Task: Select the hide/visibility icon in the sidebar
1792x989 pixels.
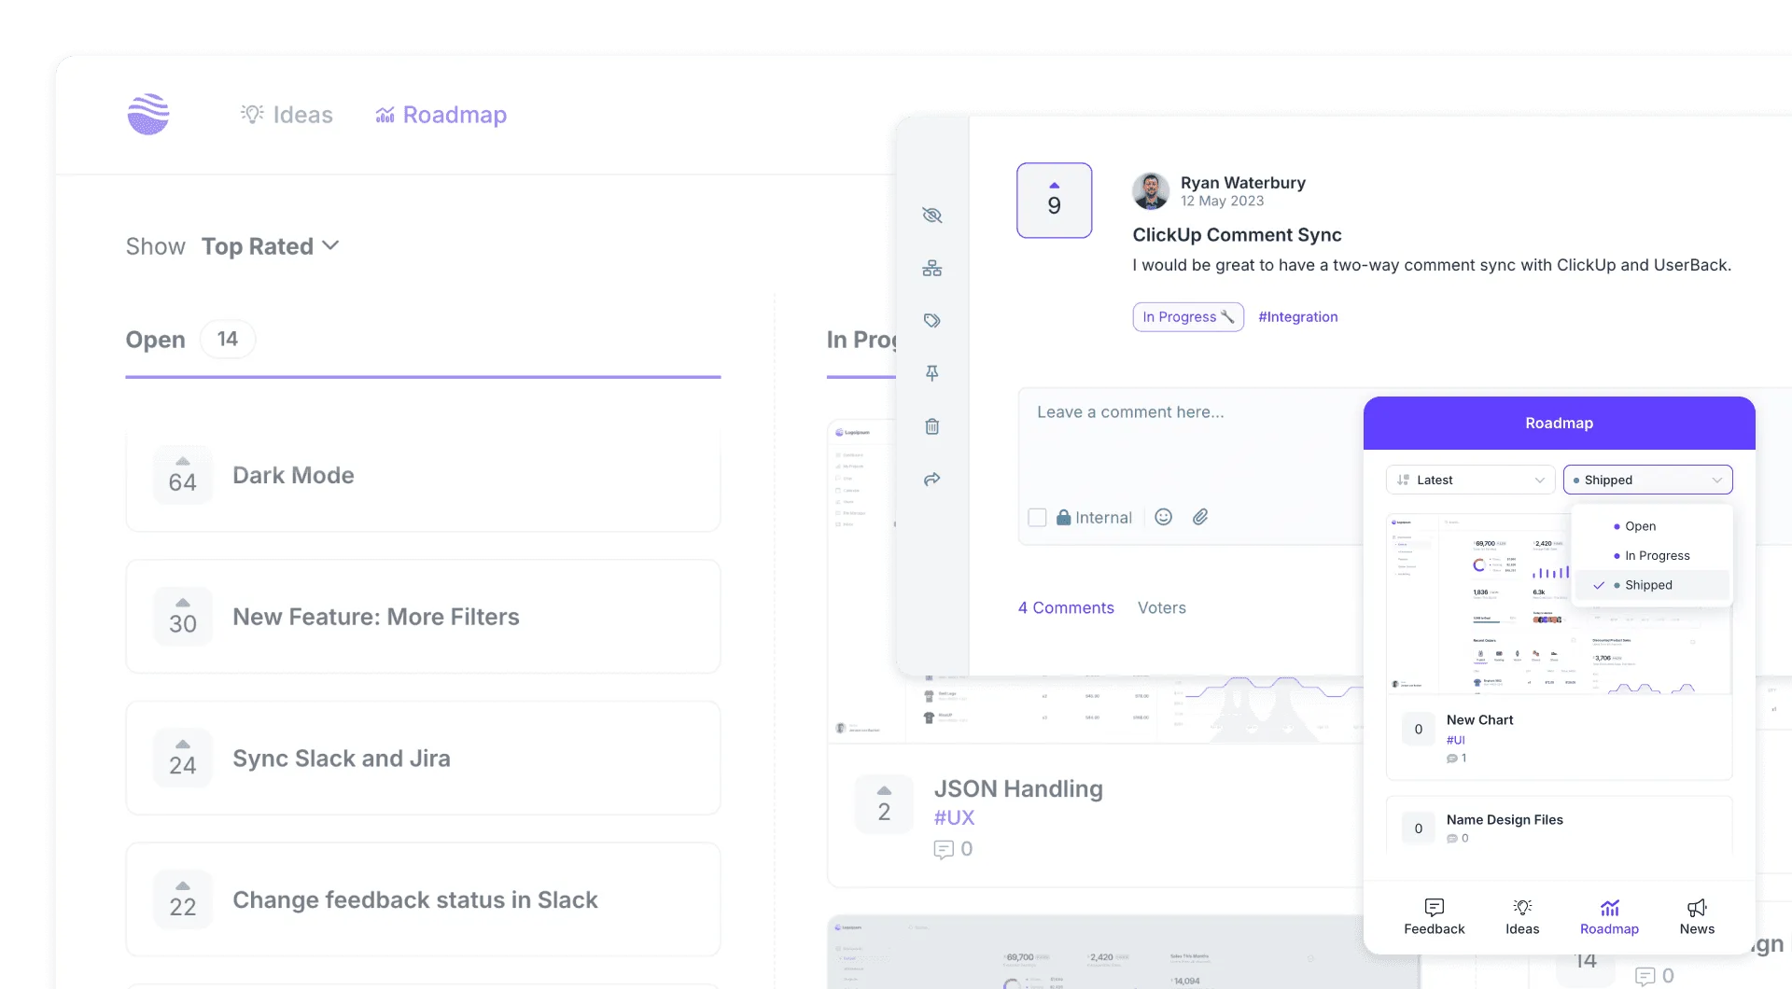Action: point(931,215)
